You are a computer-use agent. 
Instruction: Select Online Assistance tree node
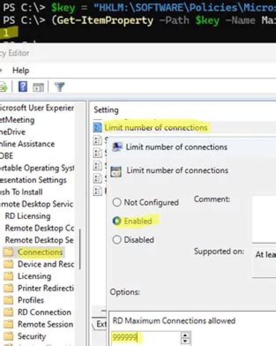(x=27, y=144)
